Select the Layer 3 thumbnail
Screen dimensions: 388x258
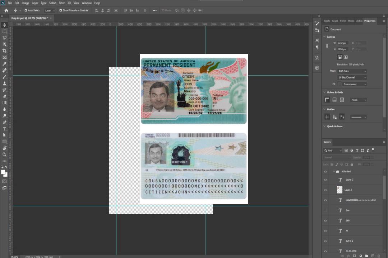(340, 190)
